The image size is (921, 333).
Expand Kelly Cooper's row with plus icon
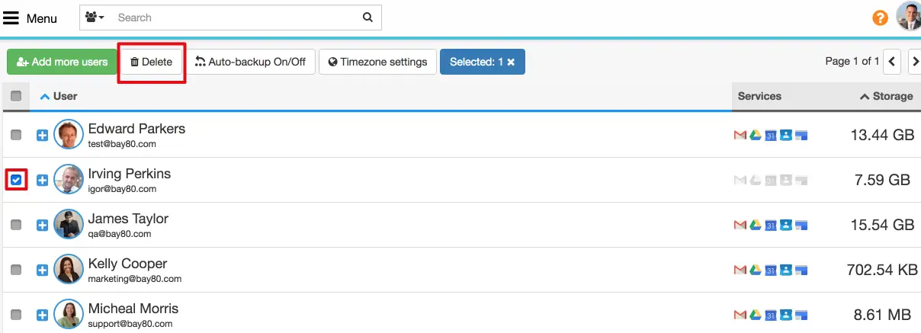(43, 271)
